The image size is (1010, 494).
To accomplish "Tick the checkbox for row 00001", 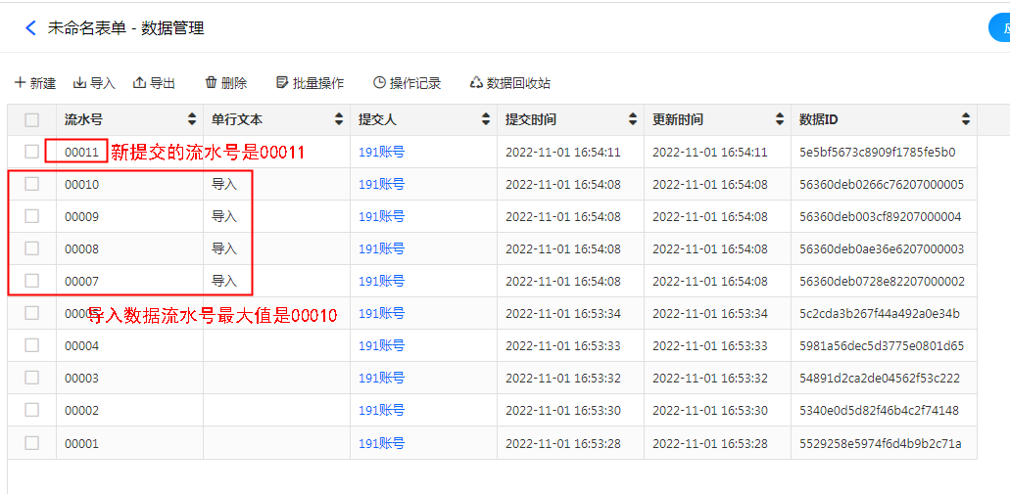I will 32,442.
